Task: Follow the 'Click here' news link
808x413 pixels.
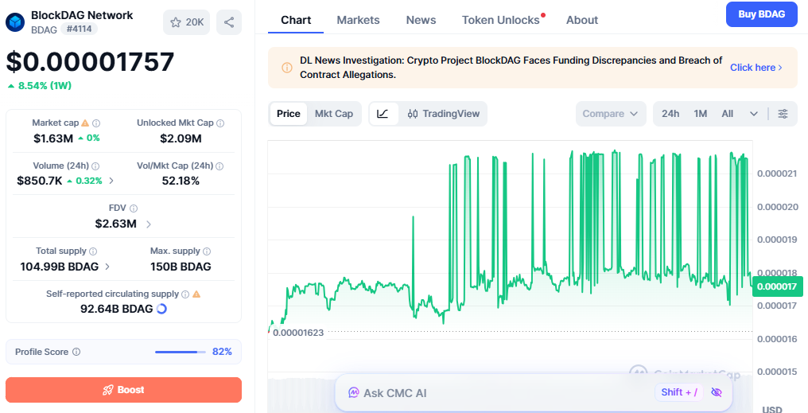Action: [756, 68]
